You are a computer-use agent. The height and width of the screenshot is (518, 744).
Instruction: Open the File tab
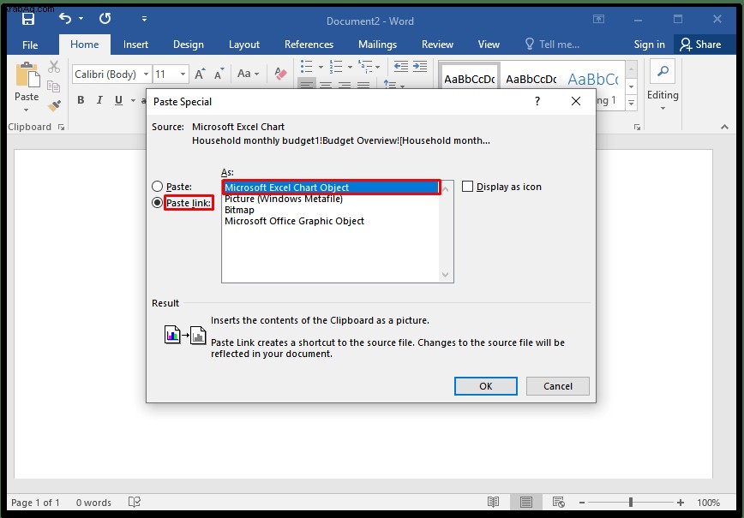(30, 45)
